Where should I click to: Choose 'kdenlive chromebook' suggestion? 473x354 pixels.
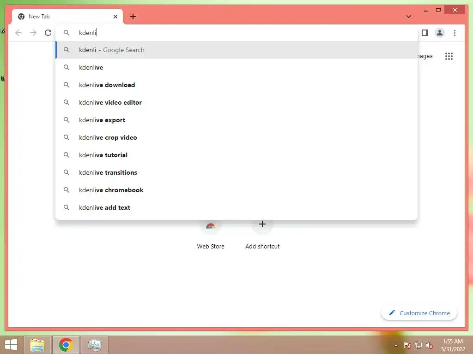click(237, 190)
